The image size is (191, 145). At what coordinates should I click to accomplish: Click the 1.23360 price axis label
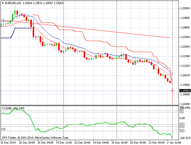click(x=185, y=37)
